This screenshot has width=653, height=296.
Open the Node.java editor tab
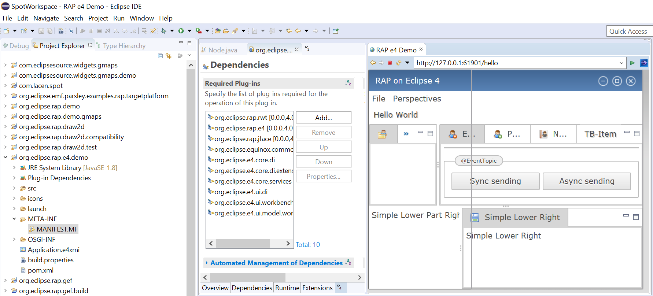(219, 50)
